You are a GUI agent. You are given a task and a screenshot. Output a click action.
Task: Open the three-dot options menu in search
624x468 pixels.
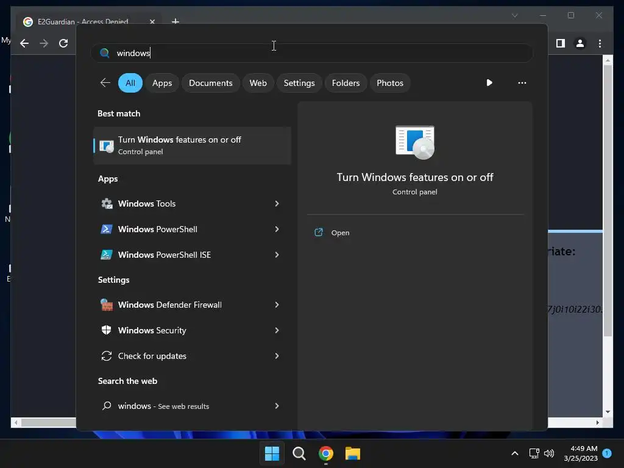[x=522, y=83]
